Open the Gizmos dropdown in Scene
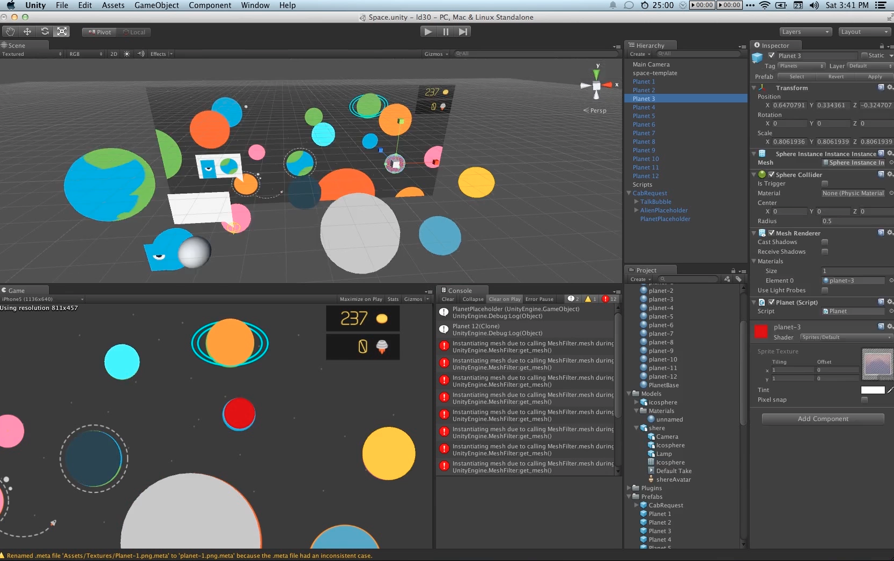894x561 pixels. (436, 54)
